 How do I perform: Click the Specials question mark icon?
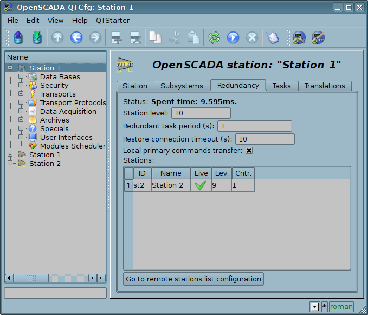[33, 128]
